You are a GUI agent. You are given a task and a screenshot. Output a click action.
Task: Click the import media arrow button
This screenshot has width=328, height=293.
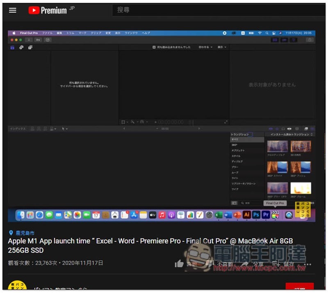[29, 40]
